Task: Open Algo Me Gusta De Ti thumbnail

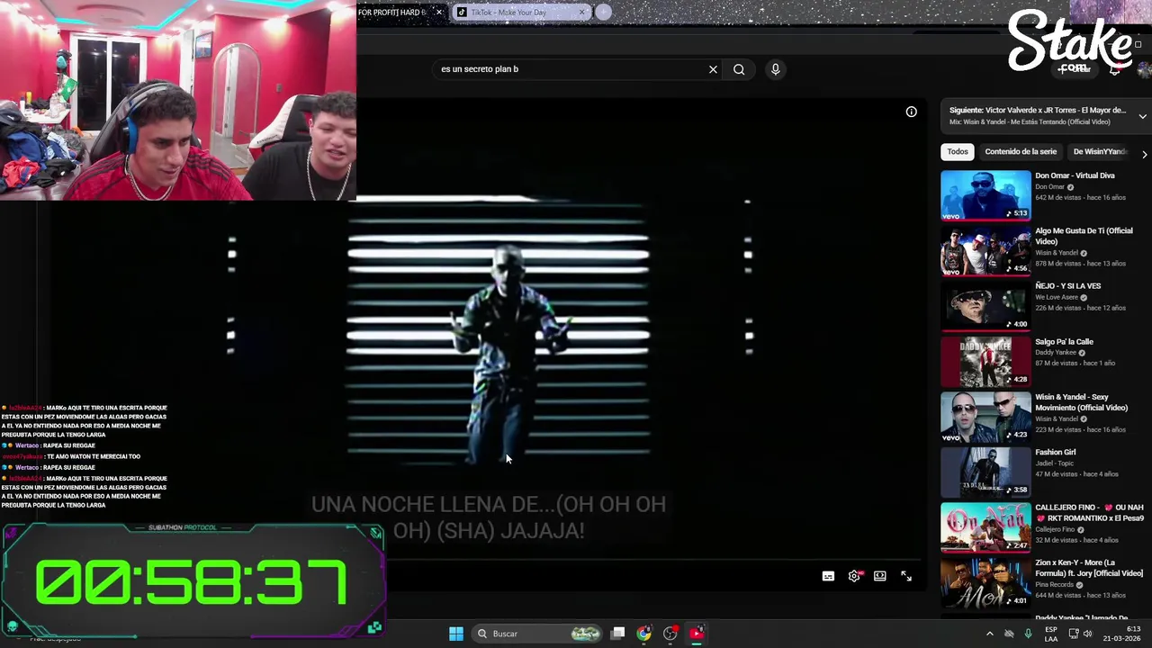Action: 985,250
